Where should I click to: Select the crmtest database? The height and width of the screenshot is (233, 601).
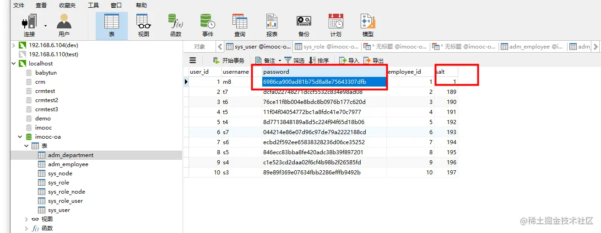point(45,91)
